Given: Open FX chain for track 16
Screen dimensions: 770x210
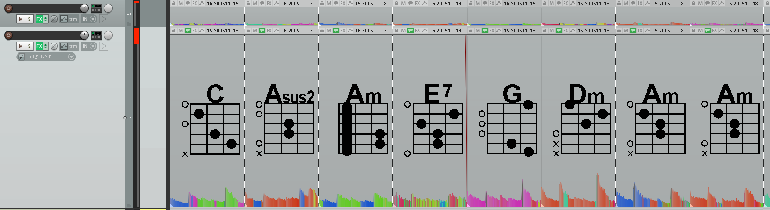Looking at the screenshot, I should click(39, 46).
